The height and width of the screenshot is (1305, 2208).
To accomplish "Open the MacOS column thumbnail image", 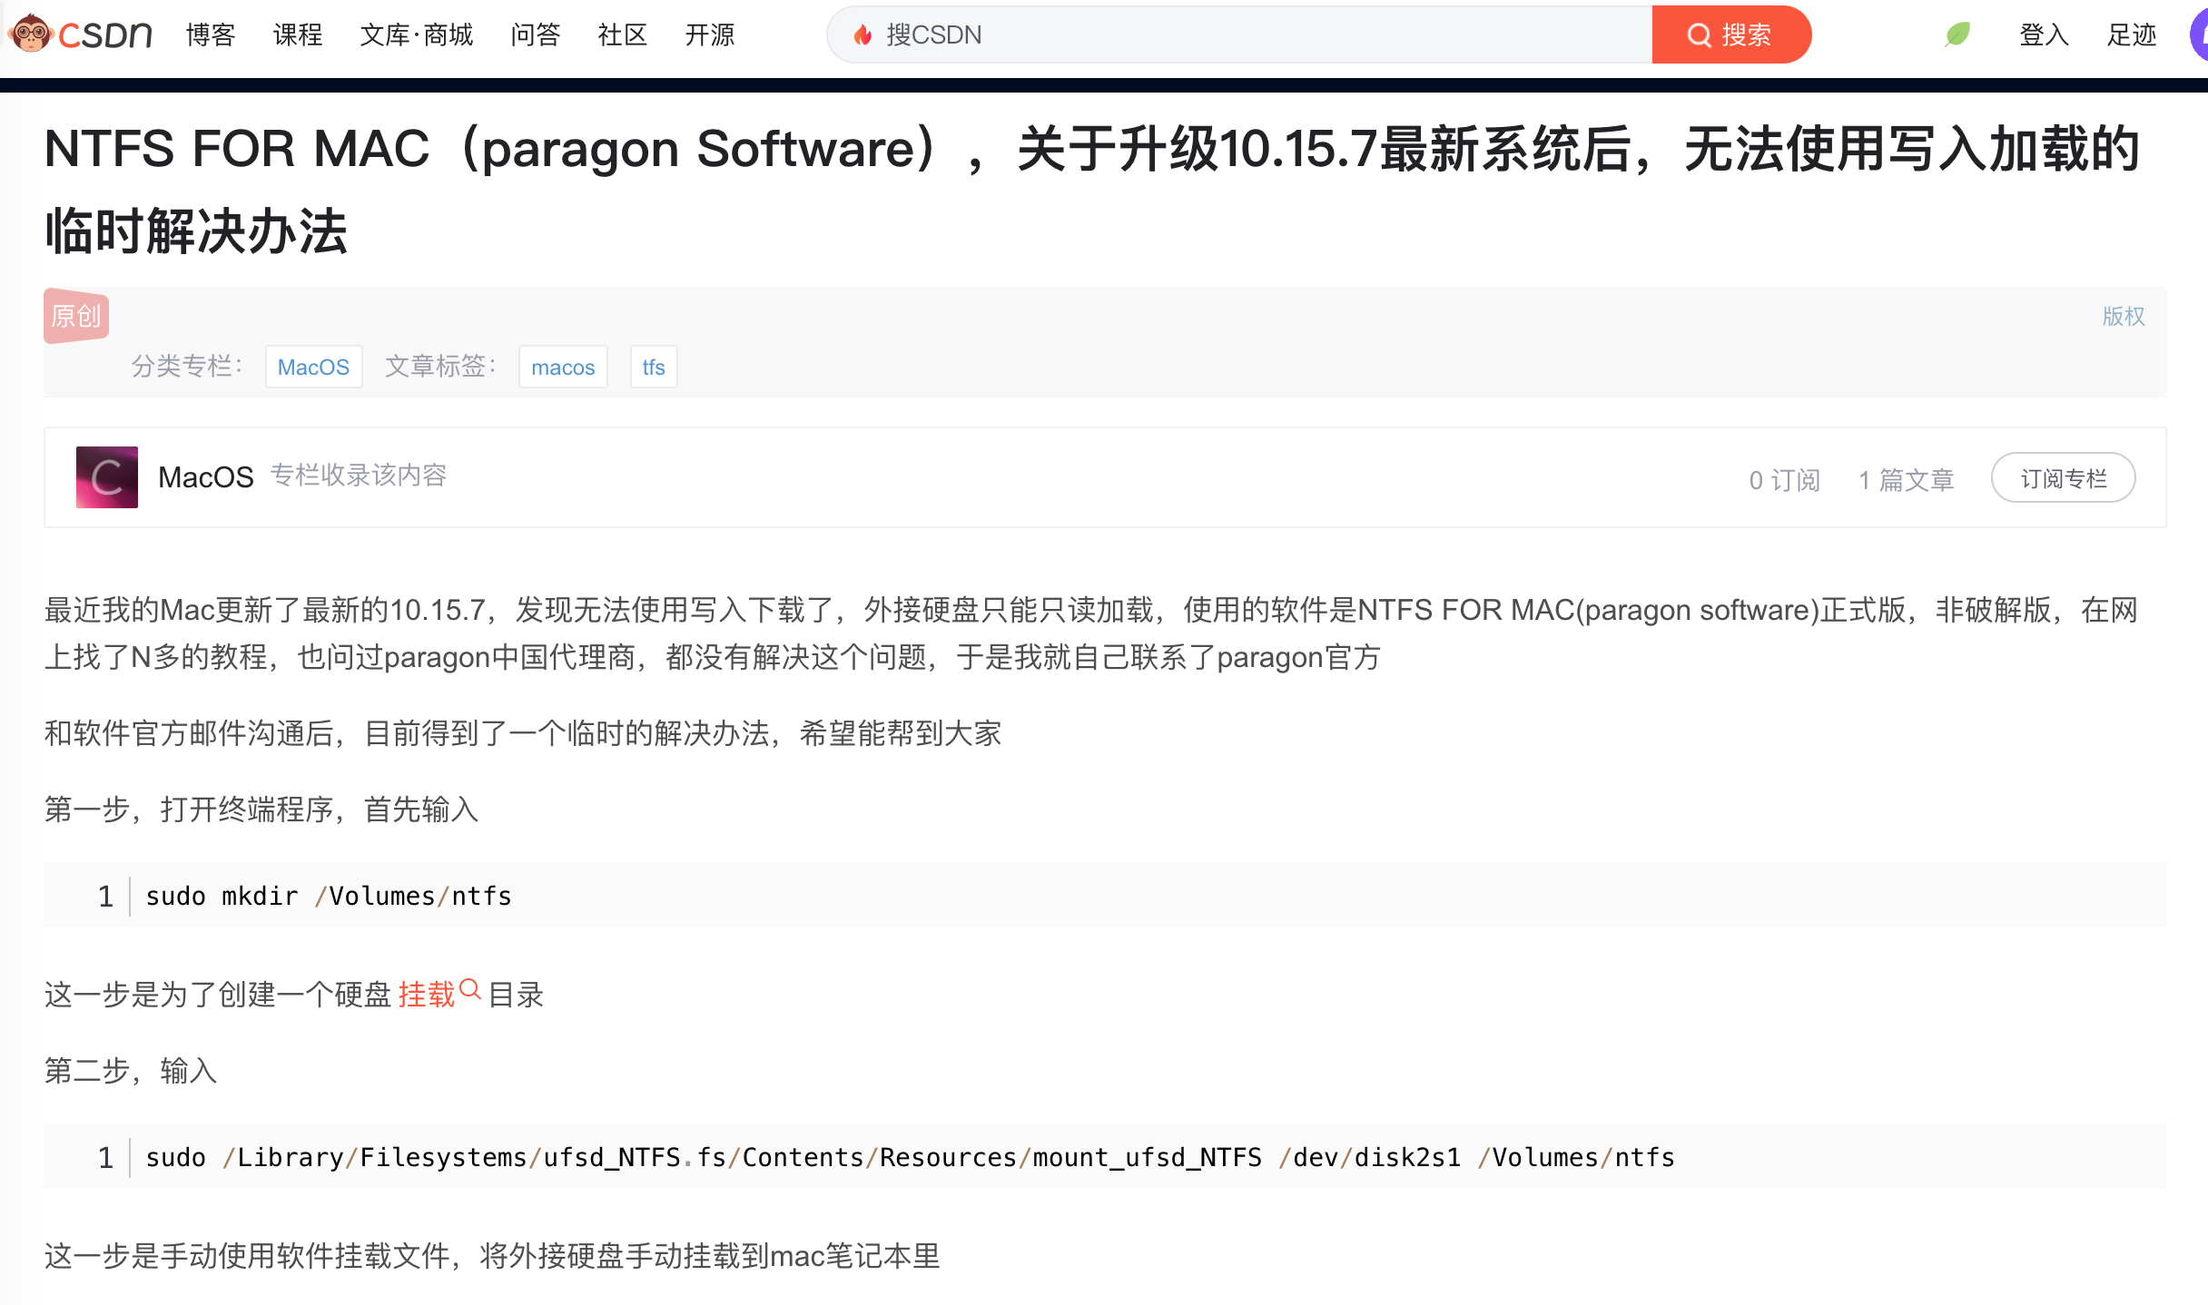I will [107, 477].
